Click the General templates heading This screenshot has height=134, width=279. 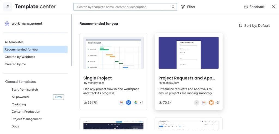[20, 82]
